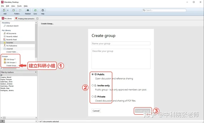Switch to the My Library tab
This screenshot has width=204, height=123.
coord(7,19)
